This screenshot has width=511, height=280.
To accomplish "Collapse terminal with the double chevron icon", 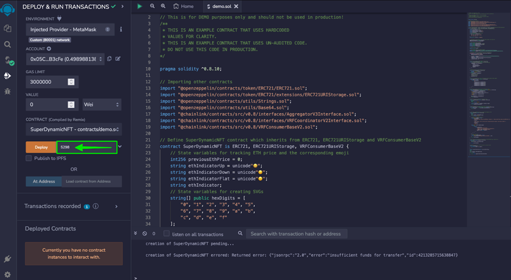I will [x=135, y=234].
